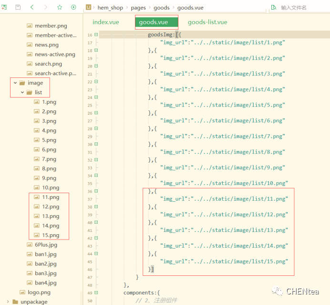The width and height of the screenshot is (330, 305).
Task: Toggle the code fold marker on line 49
Action: coord(96,292)
